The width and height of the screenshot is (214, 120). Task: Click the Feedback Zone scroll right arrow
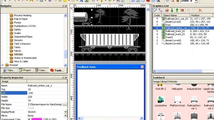click(x=141, y=118)
